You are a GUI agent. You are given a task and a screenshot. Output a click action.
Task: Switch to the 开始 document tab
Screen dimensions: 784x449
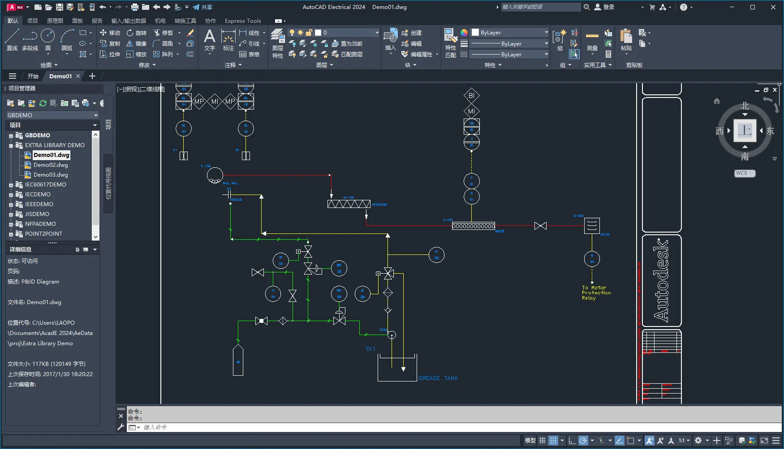pyautogui.click(x=33, y=76)
